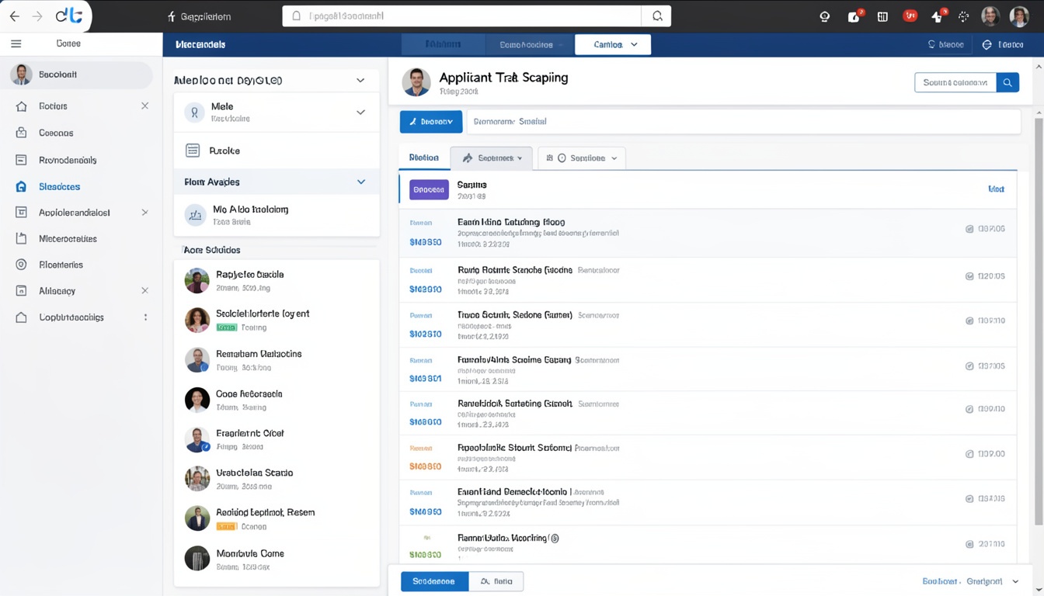Screen dimensions: 1044x596
Task: Switch to the Rlotion tab
Action: click(x=423, y=158)
